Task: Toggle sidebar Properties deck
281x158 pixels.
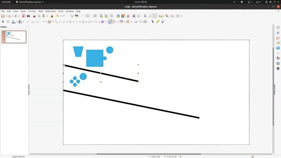Action: click(x=278, y=32)
